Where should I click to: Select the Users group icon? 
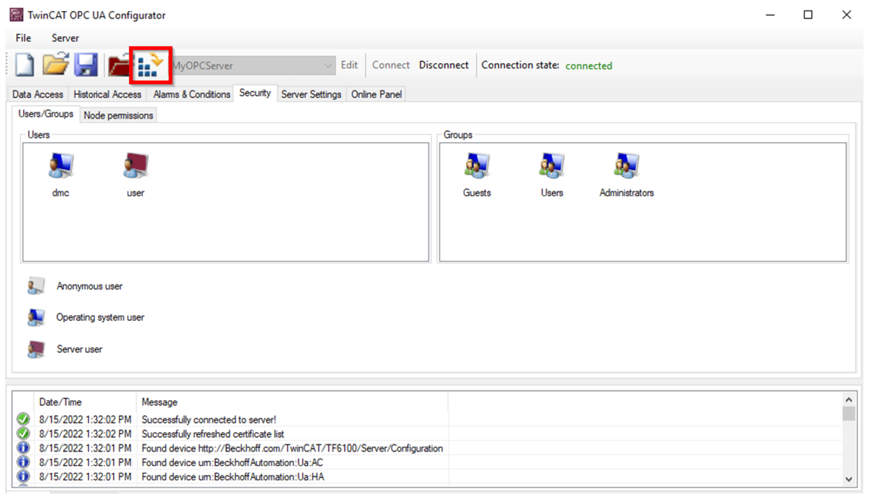coord(551,165)
